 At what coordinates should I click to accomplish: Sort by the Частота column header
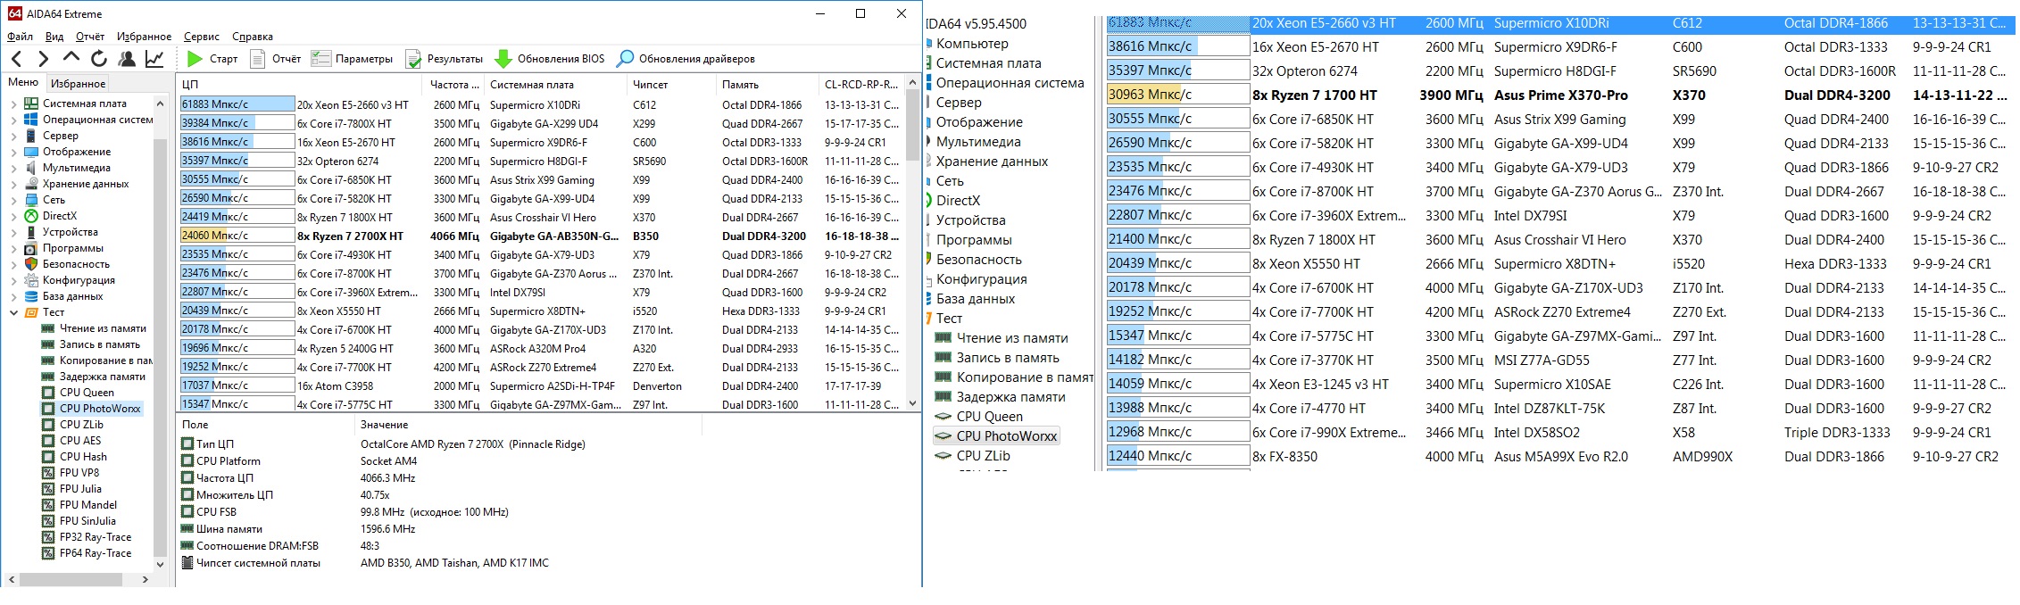click(x=454, y=85)
